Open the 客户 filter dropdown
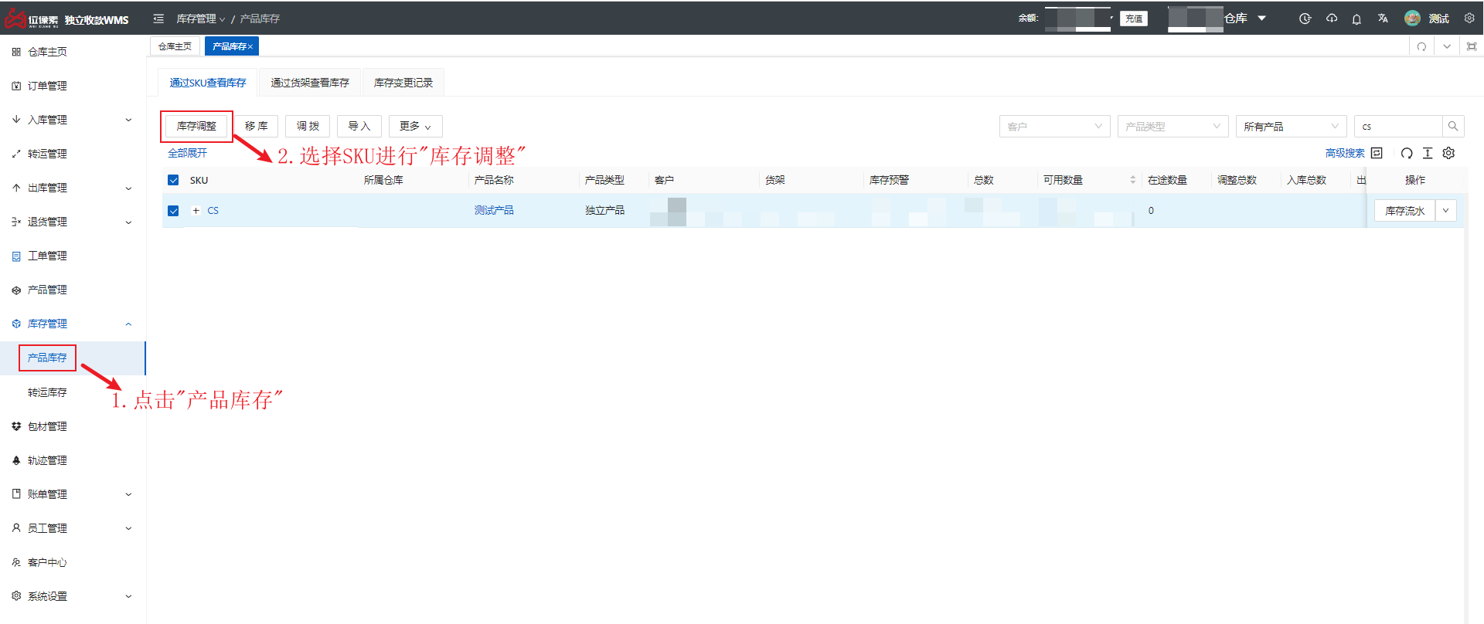1484x624 pixels. pyautogui.click(x=1054, y=126)
